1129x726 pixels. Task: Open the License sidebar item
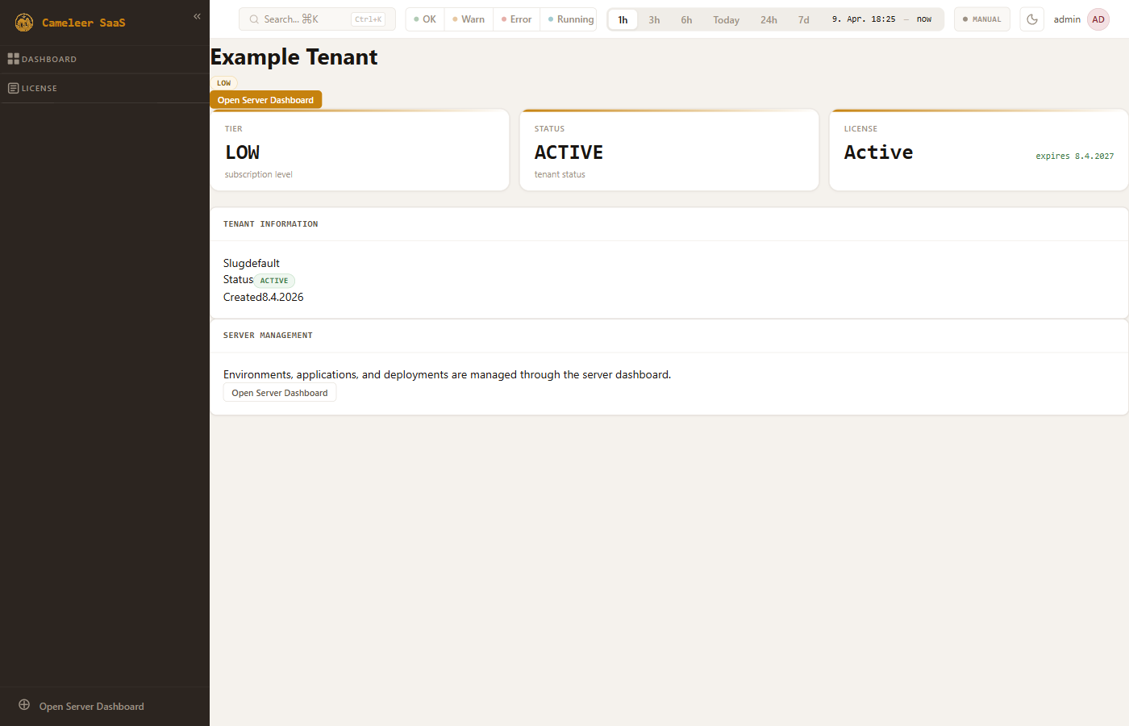[x=39, y=89]
